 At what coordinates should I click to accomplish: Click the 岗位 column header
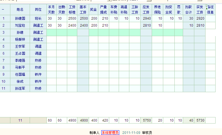pyautogui.click(x=38, y=10)
